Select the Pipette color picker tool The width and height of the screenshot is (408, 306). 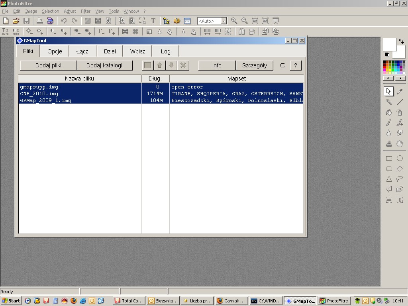[x=400, y=92]
